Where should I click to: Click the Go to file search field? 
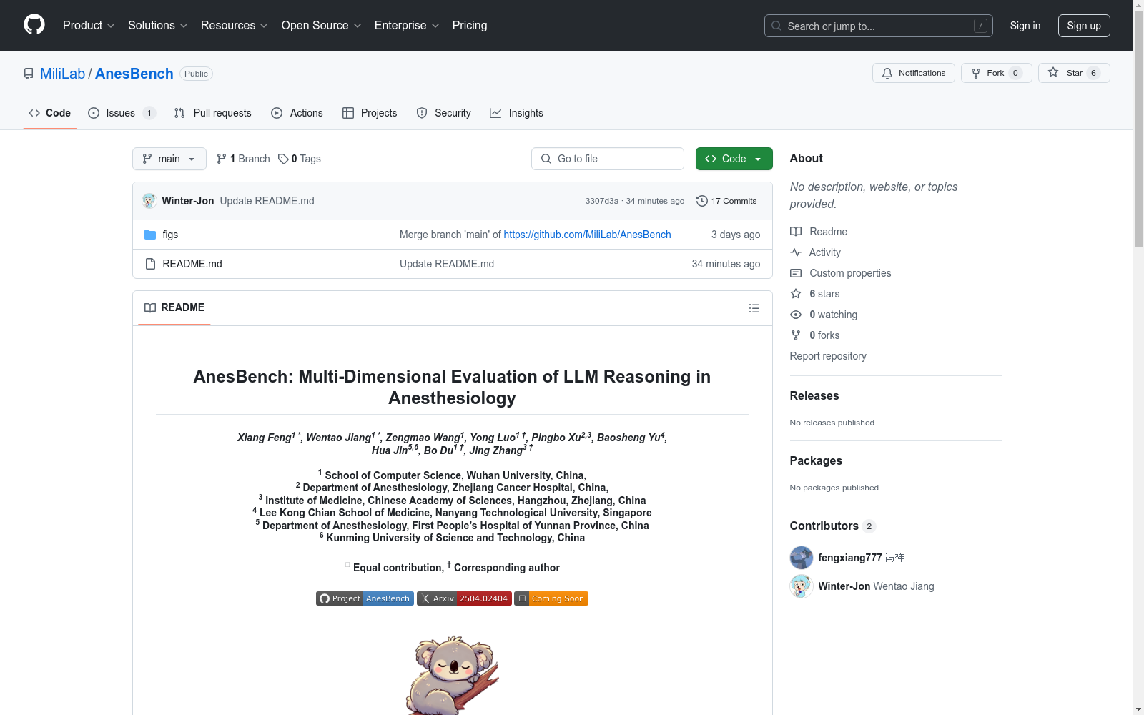pos(608,159)
